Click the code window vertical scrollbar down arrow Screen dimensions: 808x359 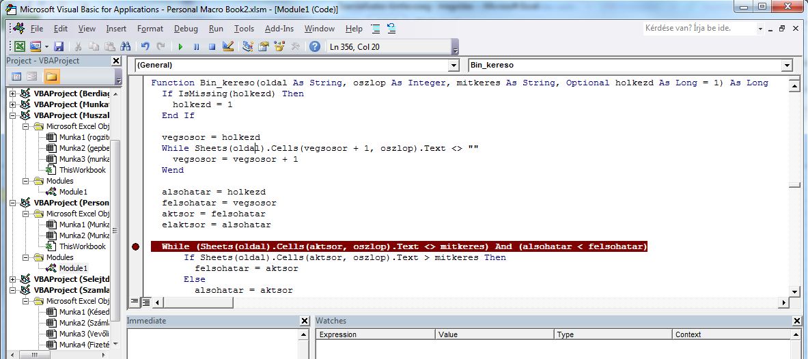[x=794, y=291]
